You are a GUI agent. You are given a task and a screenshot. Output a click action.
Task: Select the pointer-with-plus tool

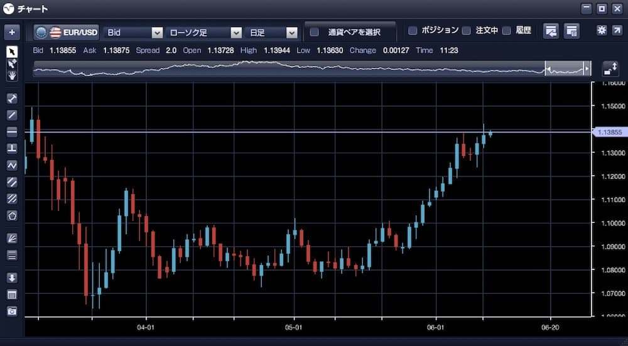click(12, 63)
